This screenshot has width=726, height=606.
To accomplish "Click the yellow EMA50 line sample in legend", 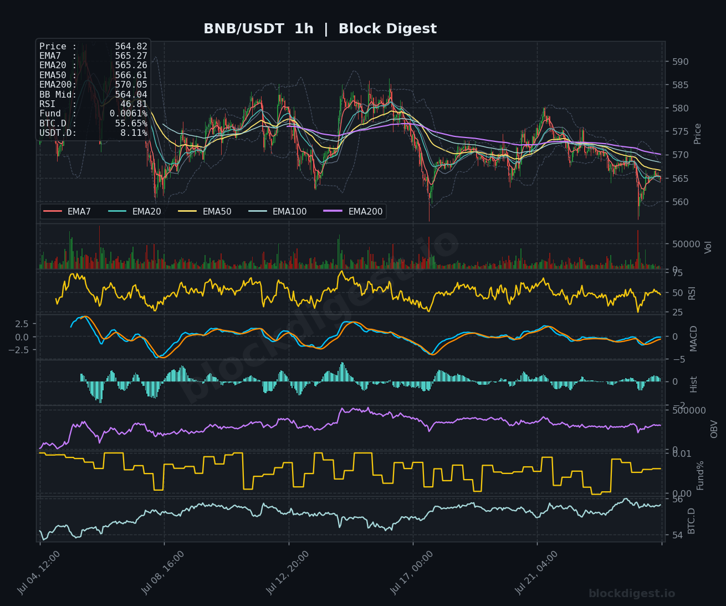I will click(188, 211).
